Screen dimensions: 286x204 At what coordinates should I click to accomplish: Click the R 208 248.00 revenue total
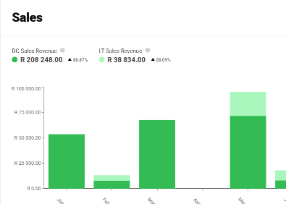pyautogui.click(x=41, y=60)
